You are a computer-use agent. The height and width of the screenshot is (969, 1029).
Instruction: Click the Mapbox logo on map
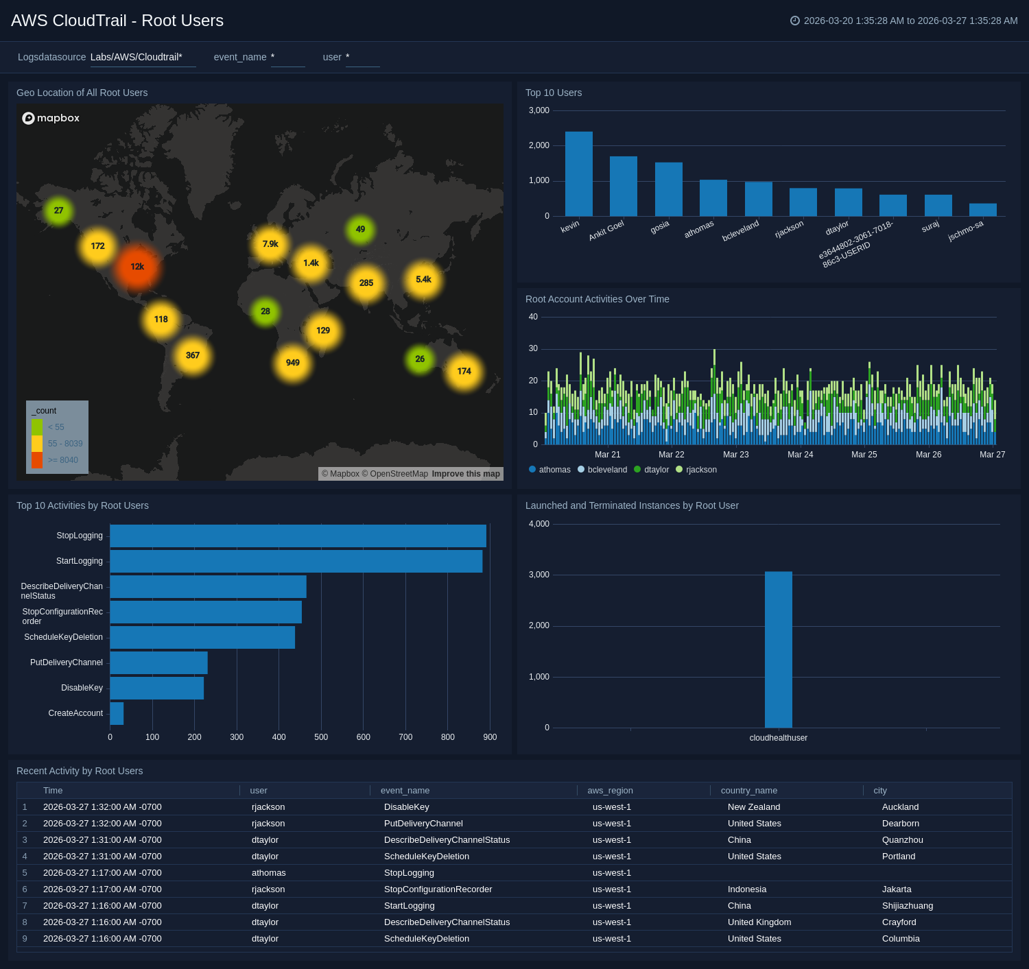(51, 118)
